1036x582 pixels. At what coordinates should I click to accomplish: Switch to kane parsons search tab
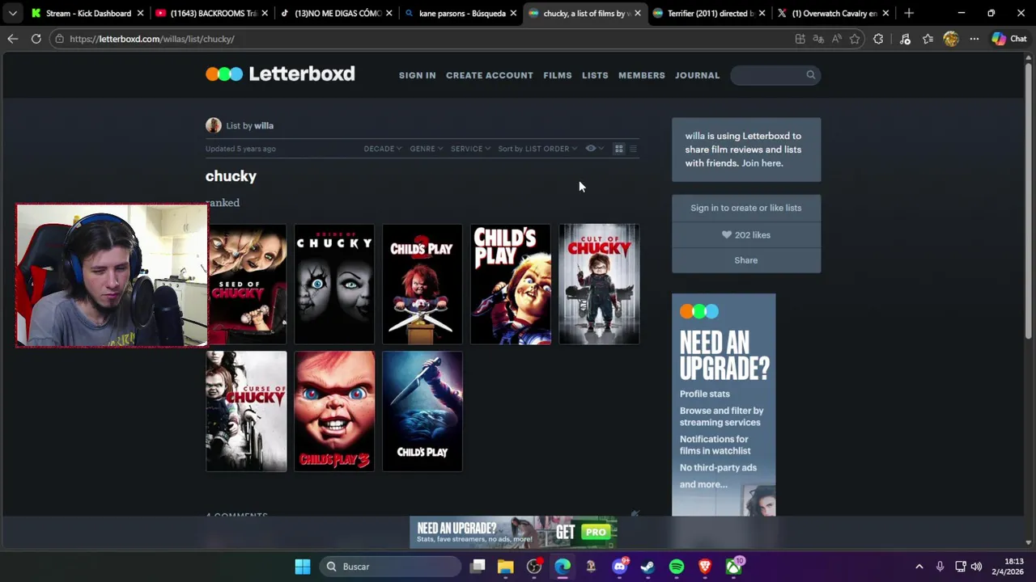coord(460,13)
